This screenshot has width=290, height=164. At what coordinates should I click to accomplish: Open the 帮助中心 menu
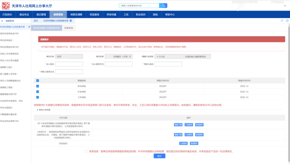(x=170, y=15)
